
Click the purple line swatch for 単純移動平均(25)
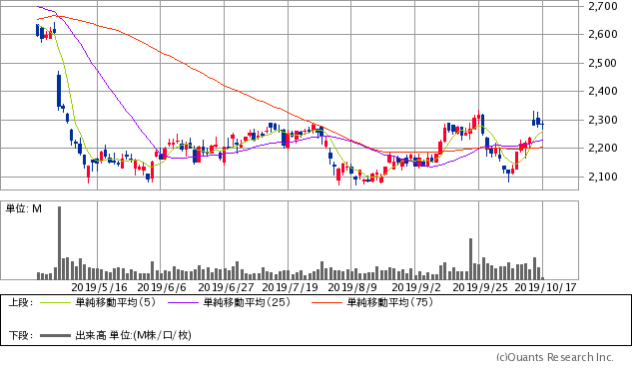pos(184,302)
